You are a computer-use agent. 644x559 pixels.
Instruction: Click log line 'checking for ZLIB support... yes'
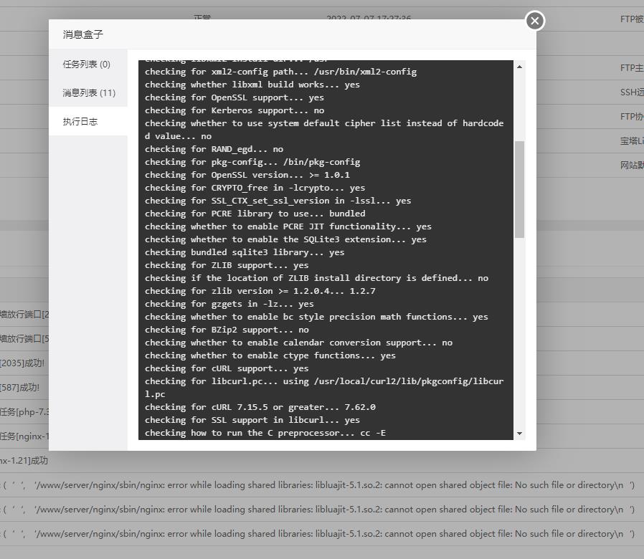click(227, 265)
